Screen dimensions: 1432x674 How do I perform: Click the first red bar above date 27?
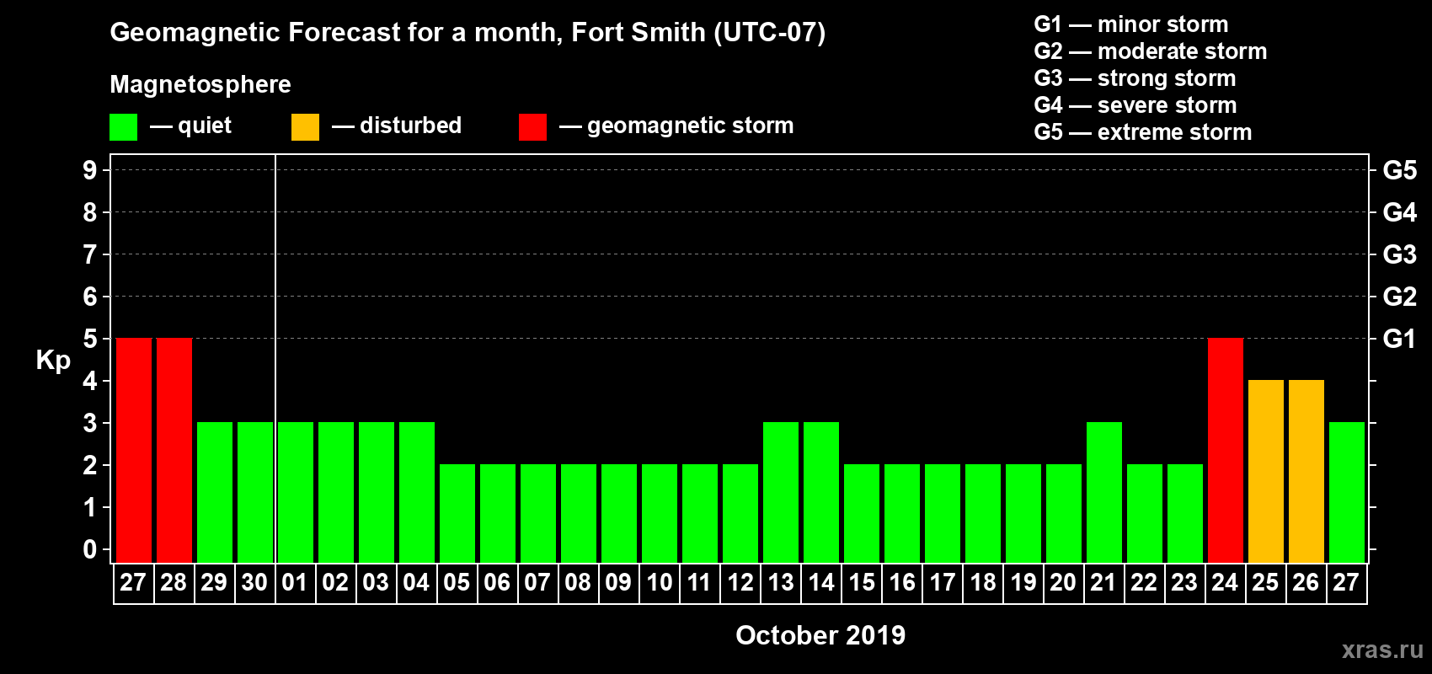click(134, 450)
